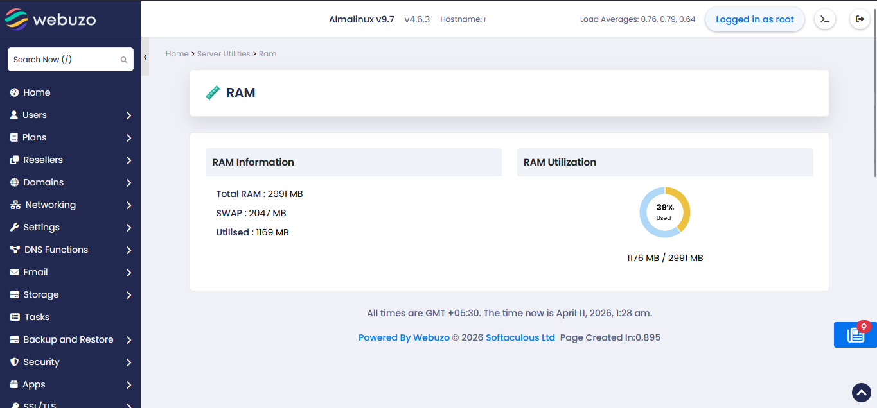The height and width of the screenshot is (408, 877).
Task: Expand the Domains submenu arrow
Action: click(128, 183)
